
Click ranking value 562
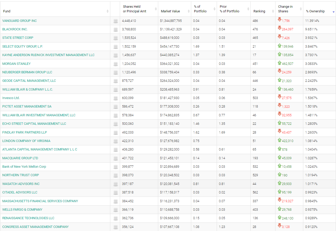pyautogui.click(x=255, y=192)
